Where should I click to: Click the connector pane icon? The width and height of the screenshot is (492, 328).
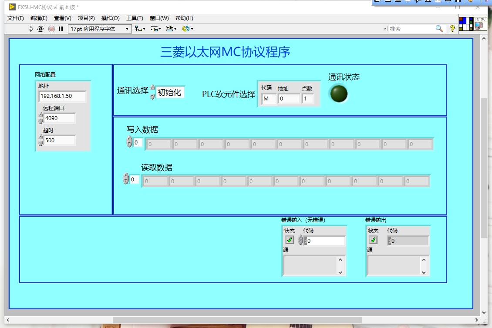(465, 24)
